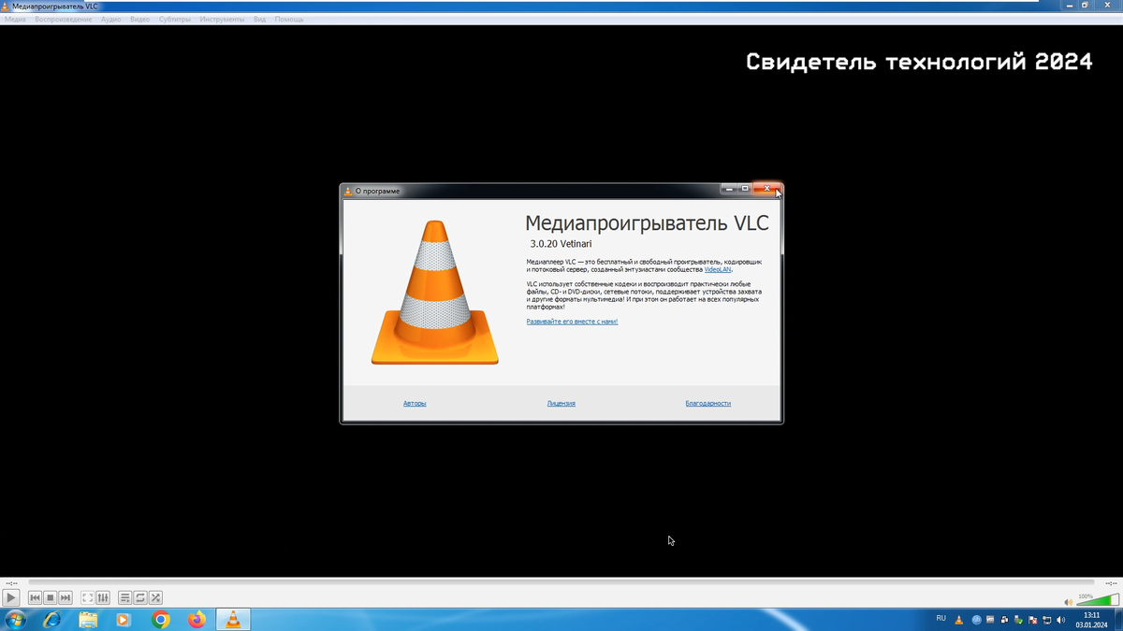
Task: Open extended settings equalizer icon
Action: 103,597
